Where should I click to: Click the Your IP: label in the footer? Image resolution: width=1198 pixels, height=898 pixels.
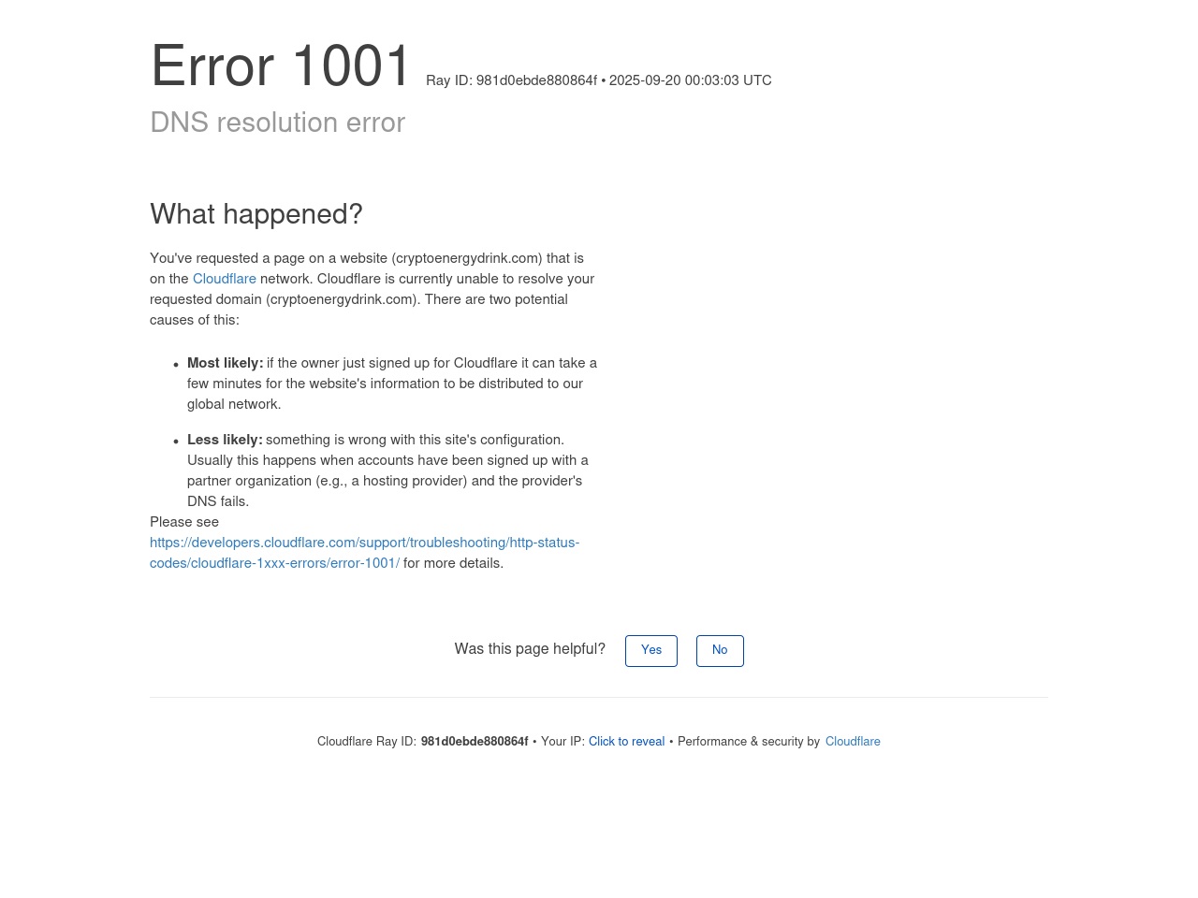pyautogui.click(x=562, y=742)
